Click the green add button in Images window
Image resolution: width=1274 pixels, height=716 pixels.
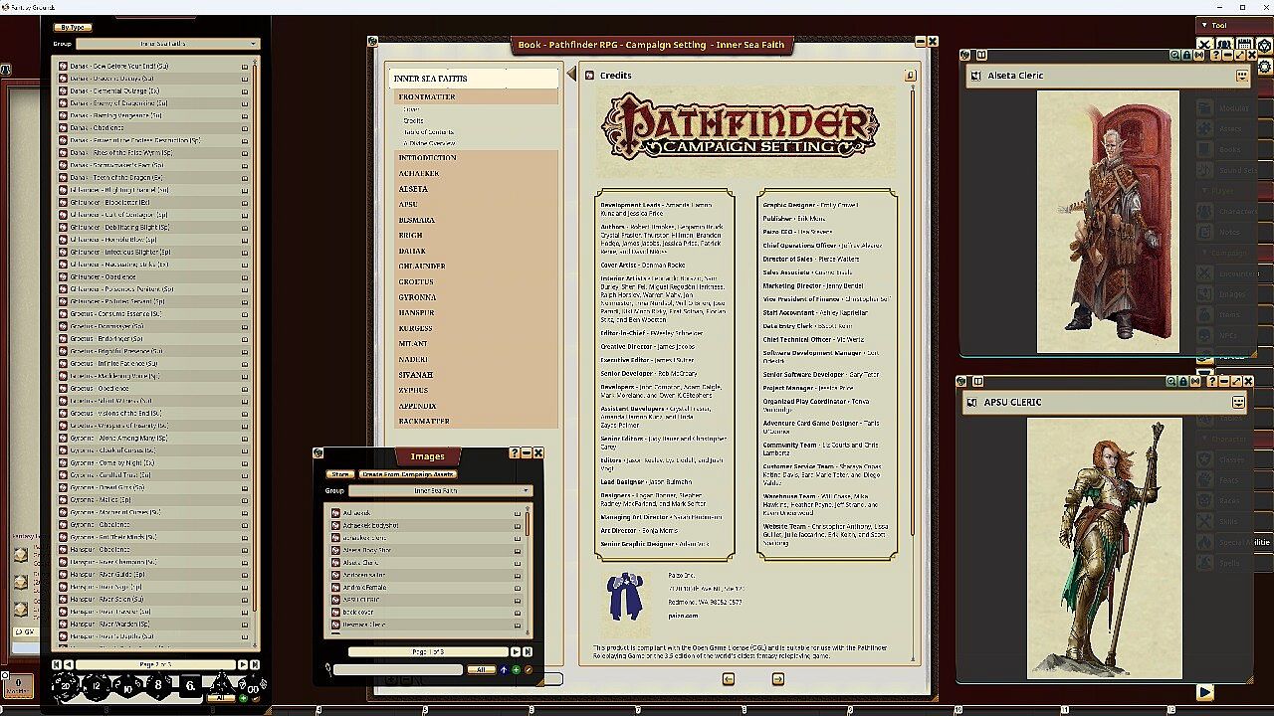pos(516,670)
